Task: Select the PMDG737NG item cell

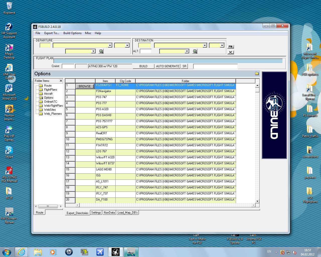Action: point(105,140)
